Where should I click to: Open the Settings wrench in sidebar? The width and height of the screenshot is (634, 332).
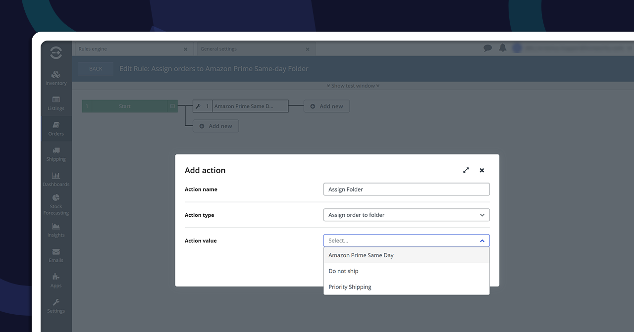pos(56,306)
